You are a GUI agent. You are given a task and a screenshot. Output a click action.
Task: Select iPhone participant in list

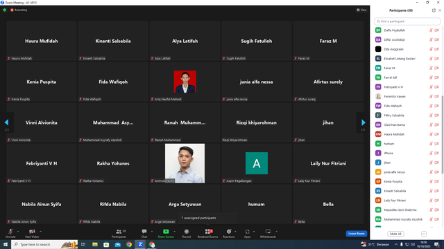pos(407,153)
